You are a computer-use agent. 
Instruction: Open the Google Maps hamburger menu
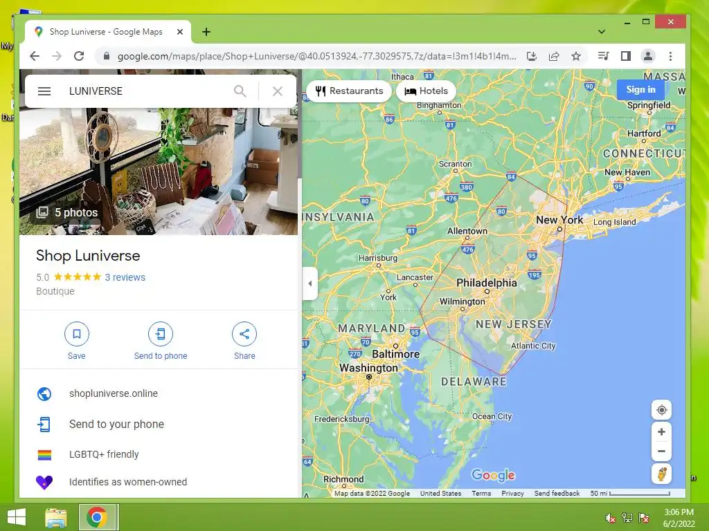44,91
